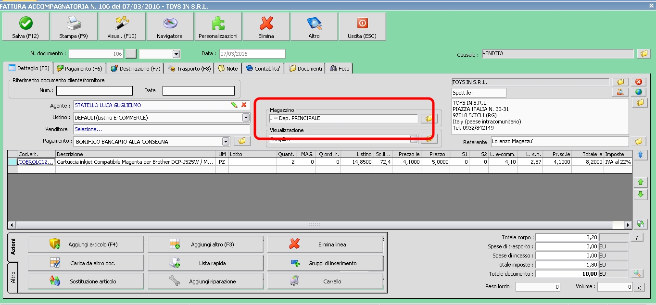This screenshot has height=305, width=656.
Task: Click the globe icon next to customer
Action: pyautogui.click(x=639, y=92)
